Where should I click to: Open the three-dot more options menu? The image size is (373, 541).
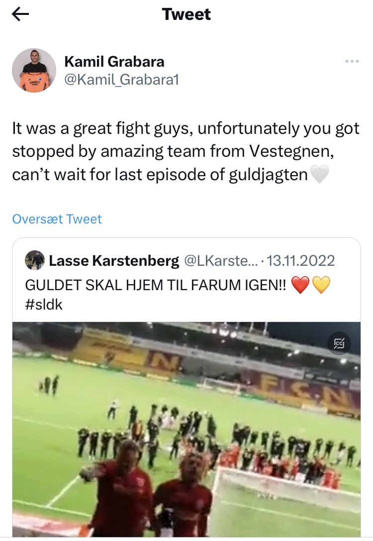[x=352, y=61]
